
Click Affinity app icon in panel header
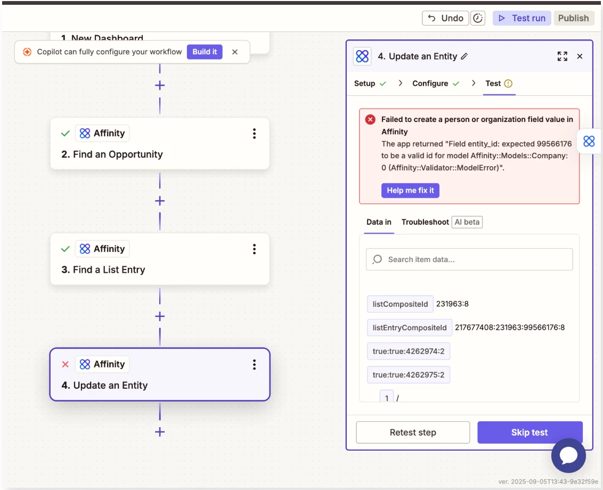pyautogui.click(x=362, y=56)
